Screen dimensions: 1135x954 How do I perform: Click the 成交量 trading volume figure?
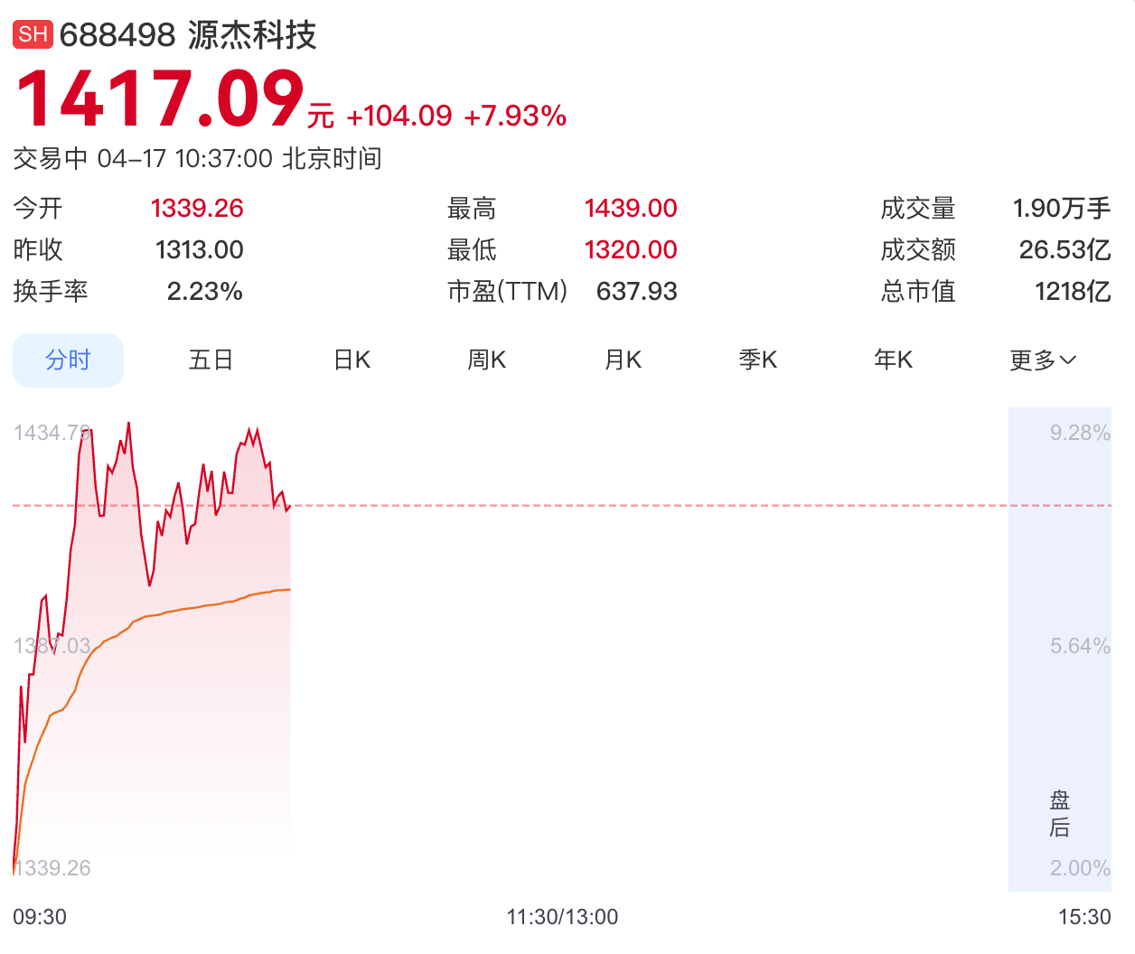(1064, 208)
